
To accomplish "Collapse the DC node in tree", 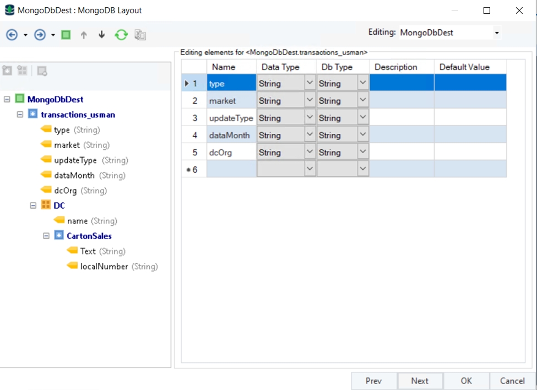I will coord(33,205).
